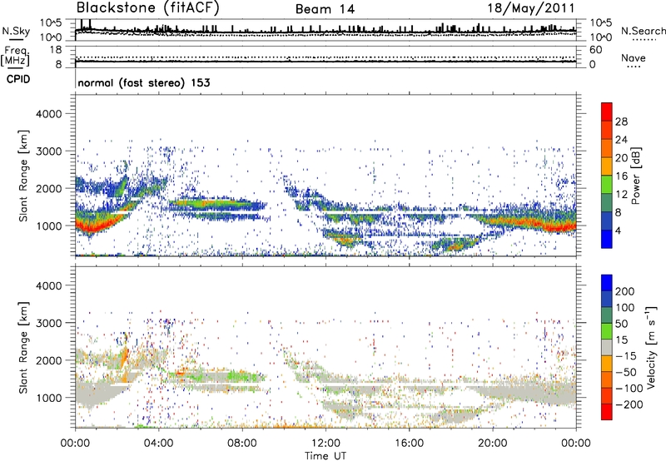Click the "N.Sky" legend label
Image resolution: width=666 pixels, height=461 pixels.
(x=16, y=31)
